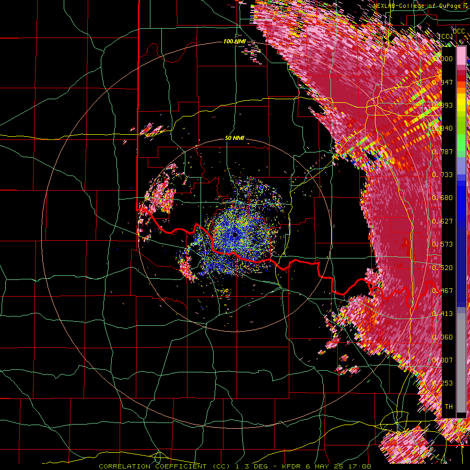Screen dimensions: 470x470
Task: Select the 0.947 legend value
Action: click(442, 82)
